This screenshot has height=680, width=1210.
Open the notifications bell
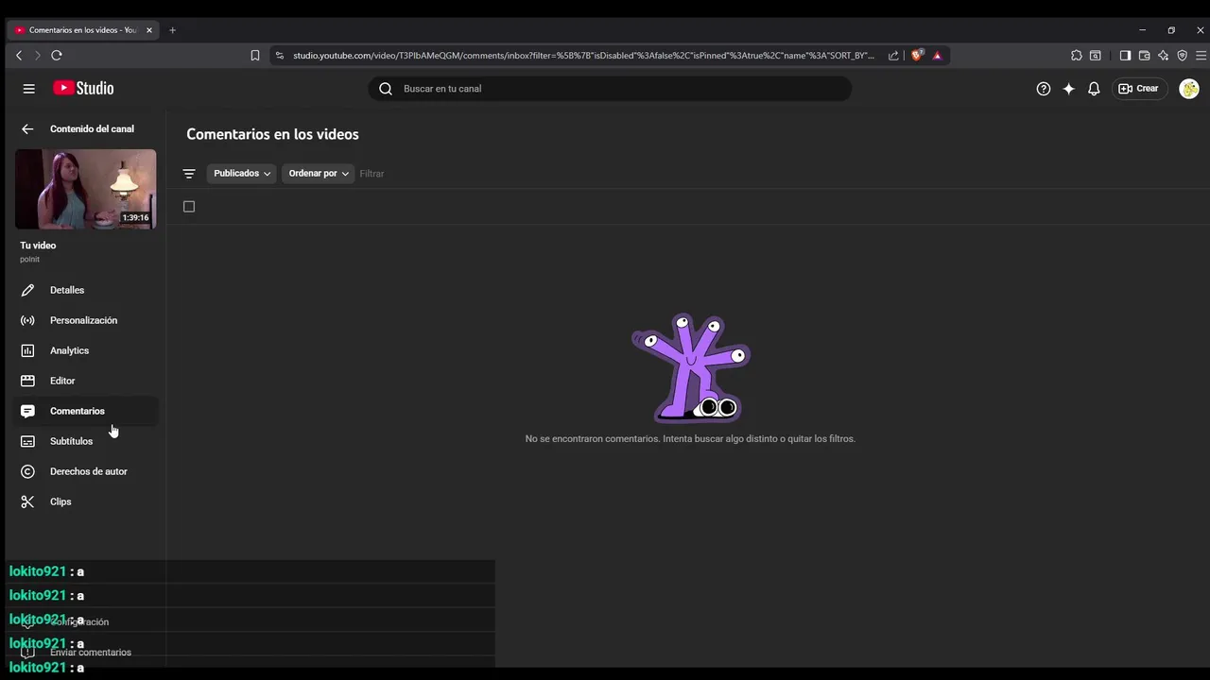tap(1094, 89)
